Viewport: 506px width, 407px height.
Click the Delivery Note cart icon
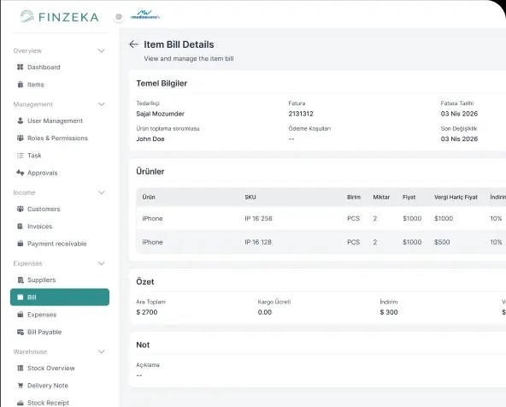[x=20, y=386]
